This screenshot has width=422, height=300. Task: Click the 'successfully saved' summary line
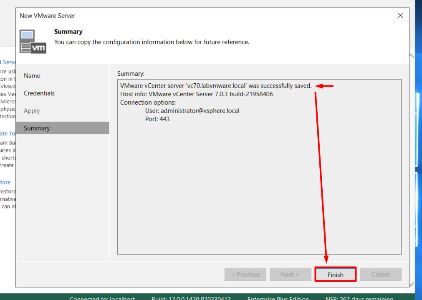point(215,86)
